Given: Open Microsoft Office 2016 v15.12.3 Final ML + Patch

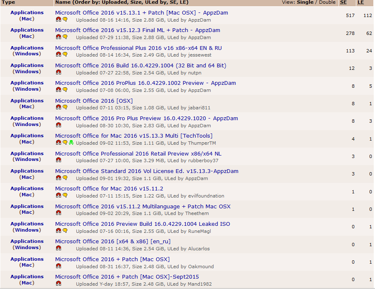Looking at the screenshot, I should click(138, 30).
